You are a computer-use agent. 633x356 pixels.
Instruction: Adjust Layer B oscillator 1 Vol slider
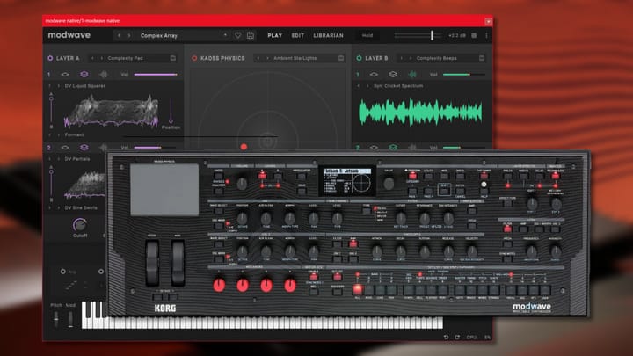[464, 75]
